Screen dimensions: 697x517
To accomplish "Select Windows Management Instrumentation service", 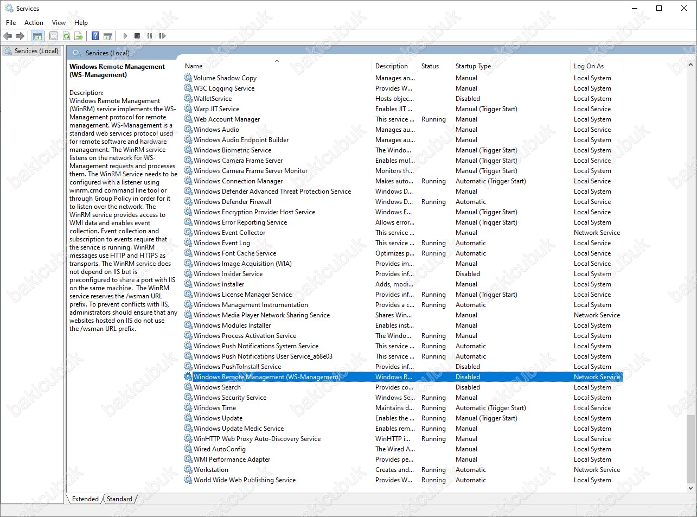I will [403, 304].
